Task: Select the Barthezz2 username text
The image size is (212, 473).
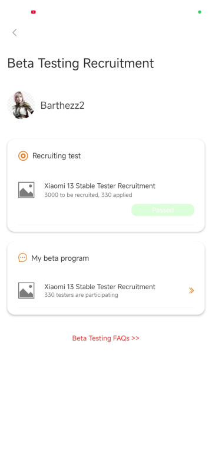Action: (62, 106)
